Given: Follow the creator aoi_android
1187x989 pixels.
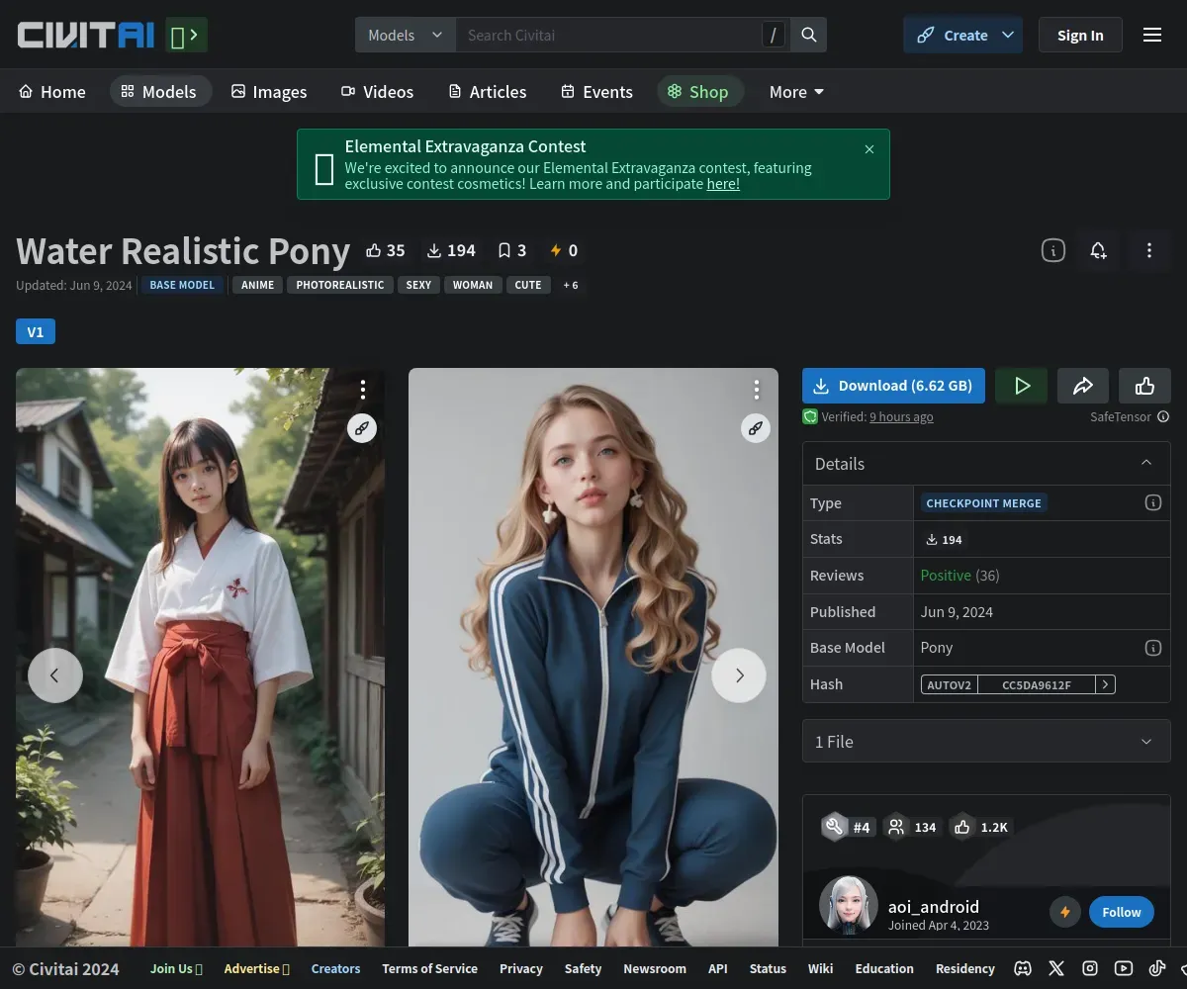Looking at the screenshot, I should tap(1121, 912).
